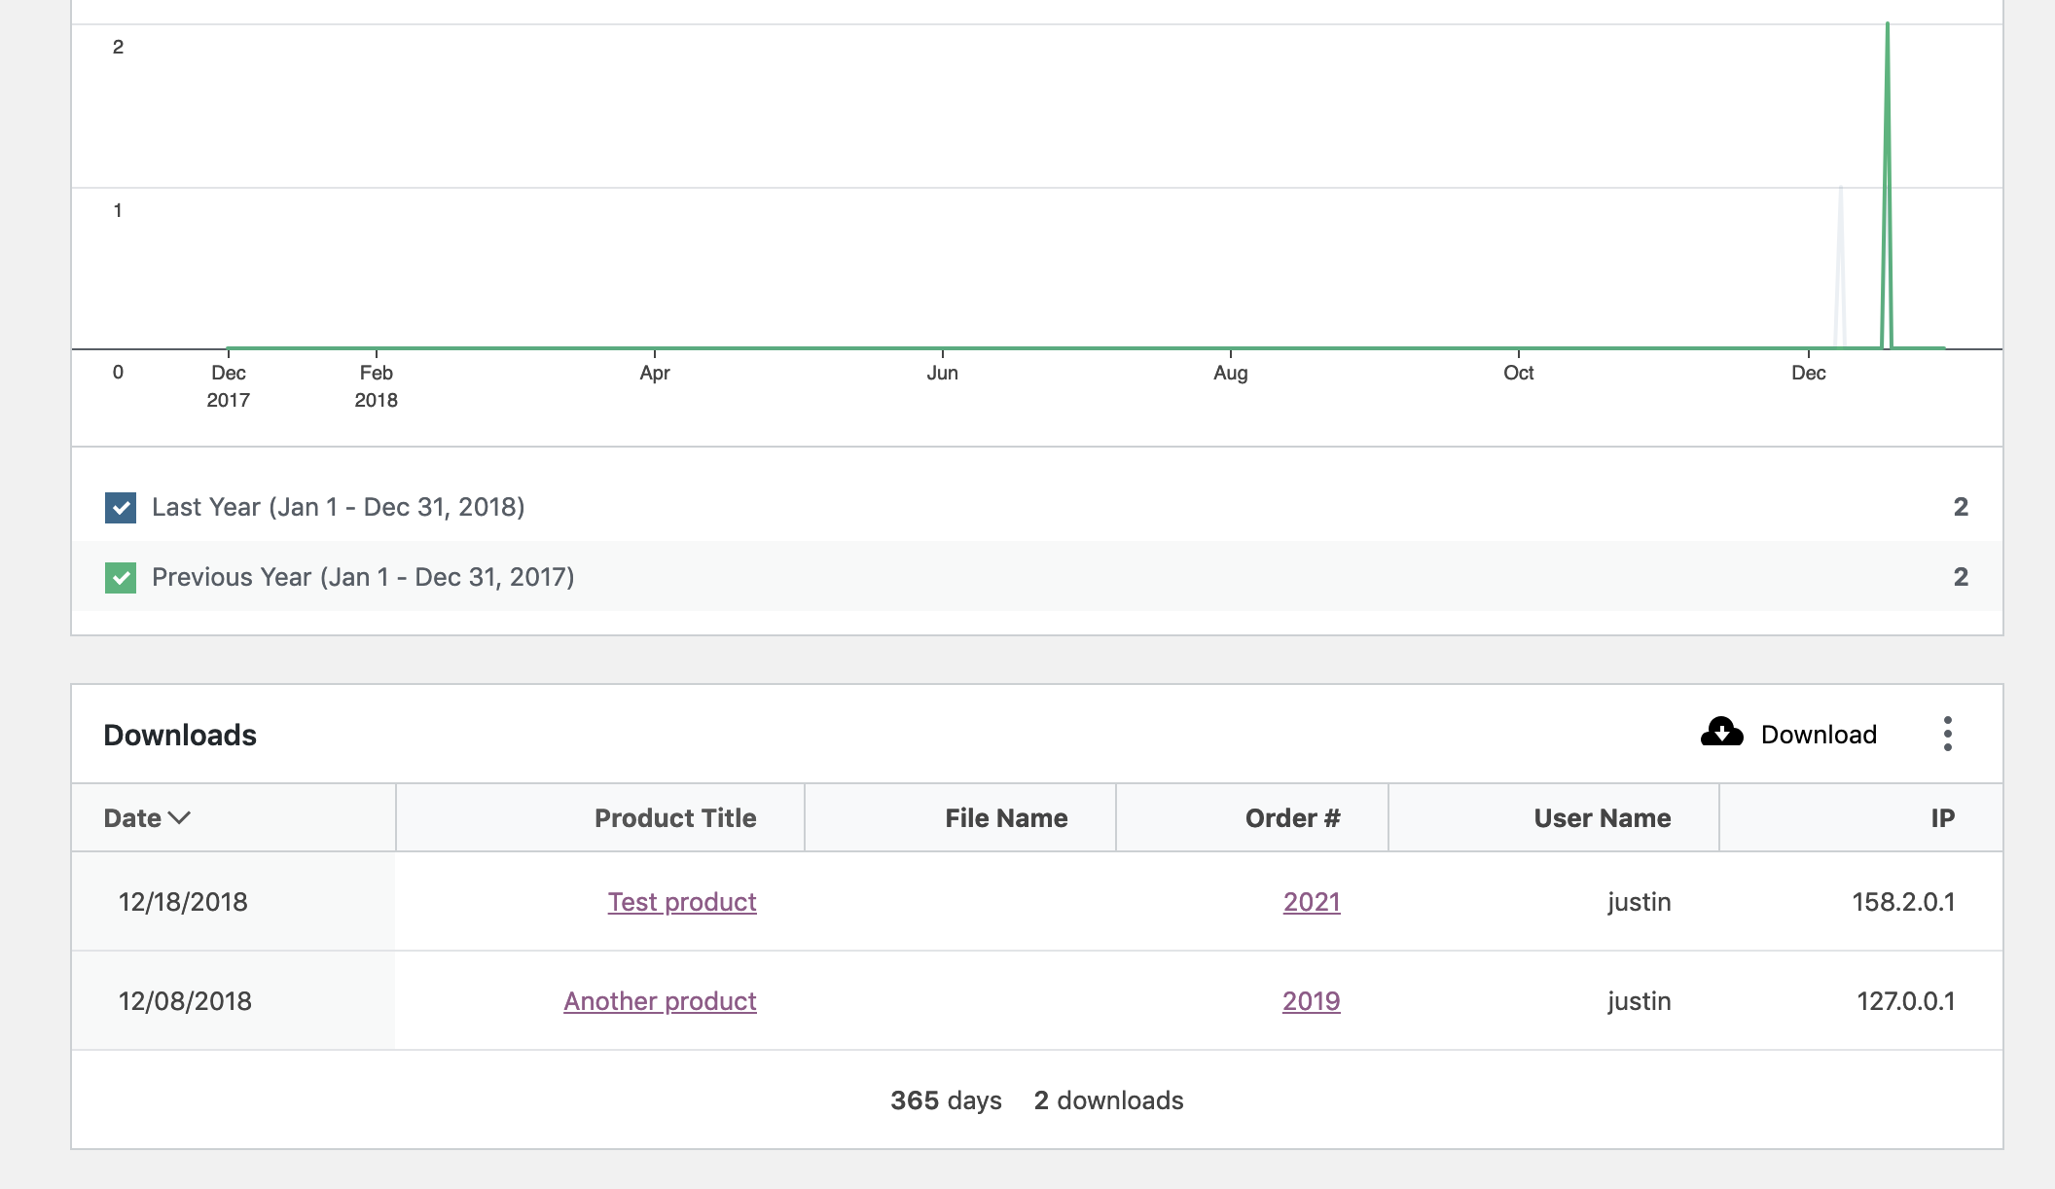Open the Test product link
This screenshot has height=1189, width=2055.
681,902
